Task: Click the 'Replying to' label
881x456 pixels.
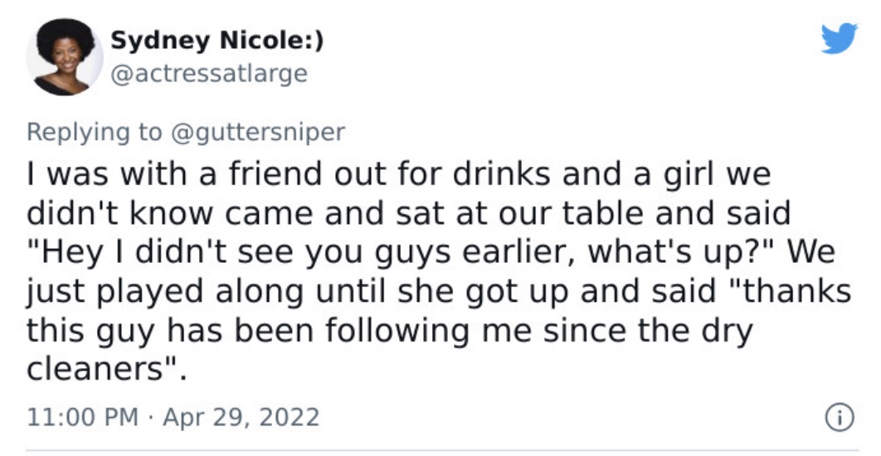Action: [x=93, y=133]
